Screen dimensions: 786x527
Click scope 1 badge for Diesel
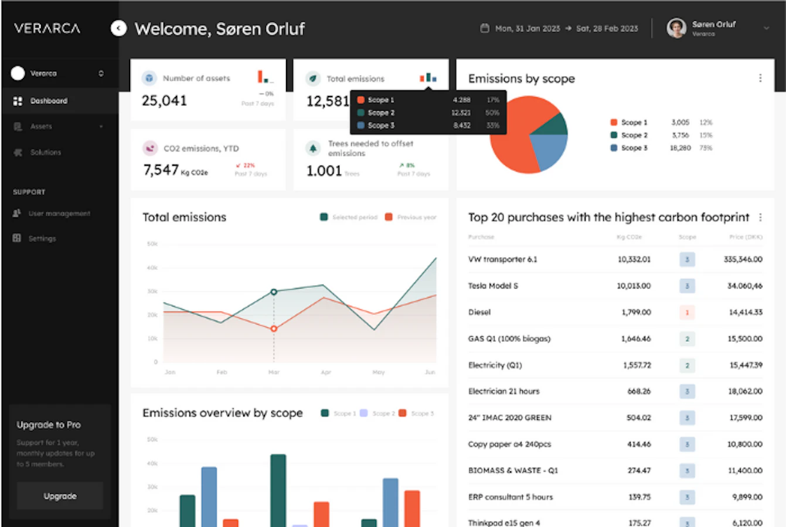coord(687,312)
